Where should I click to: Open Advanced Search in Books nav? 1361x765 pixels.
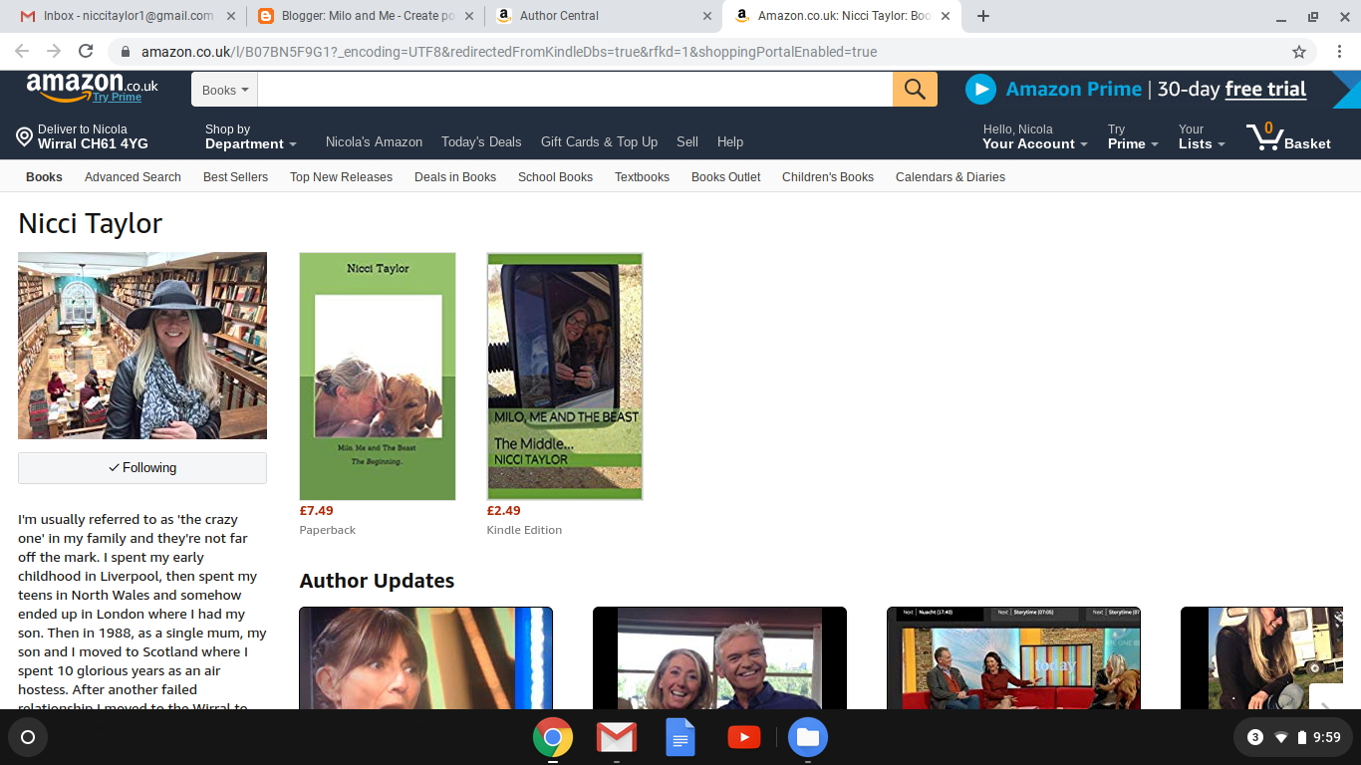click(133, 177)
